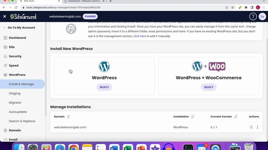Close the SiteGround sidebar with X icon
Viewport: 268px width, 150px height.
pos(5,17)
